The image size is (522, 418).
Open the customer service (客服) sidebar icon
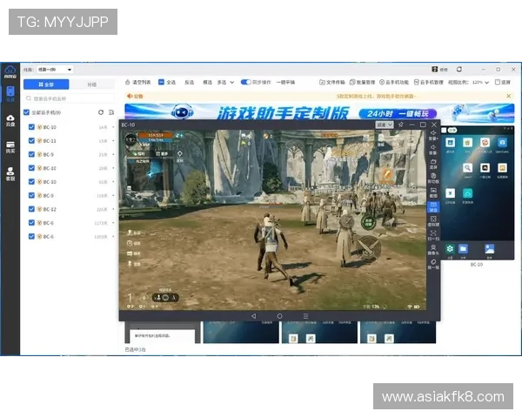click(10, 174)
